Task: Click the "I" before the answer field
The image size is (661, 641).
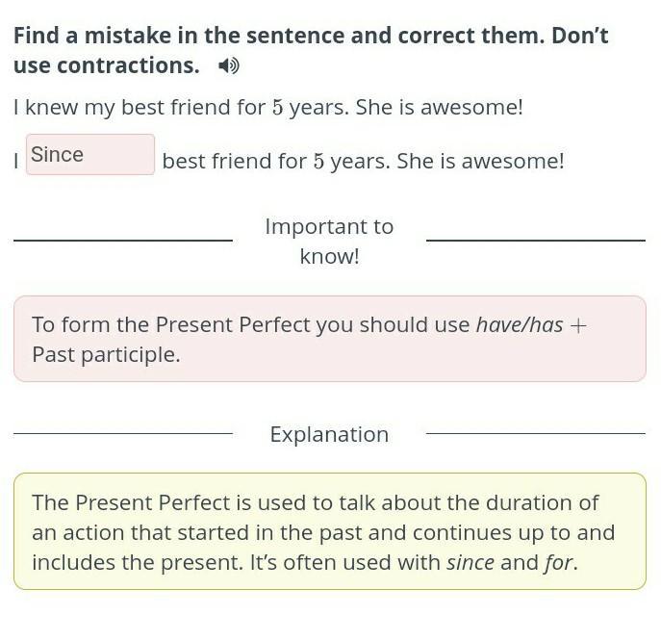Action: (x=16, y=161)
